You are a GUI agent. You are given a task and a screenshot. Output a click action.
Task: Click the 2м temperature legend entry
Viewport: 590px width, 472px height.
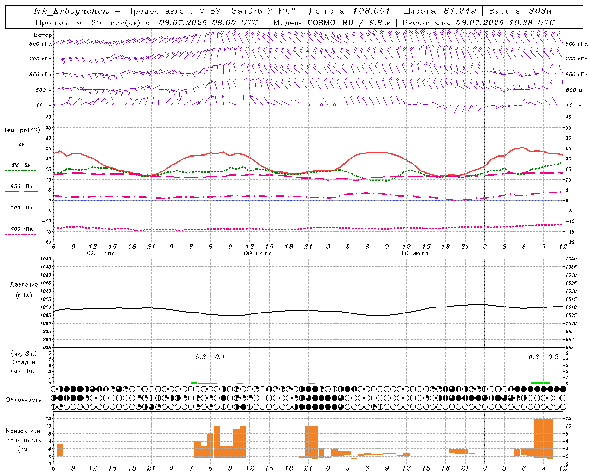pyautogui.click(x=22, y=144)
